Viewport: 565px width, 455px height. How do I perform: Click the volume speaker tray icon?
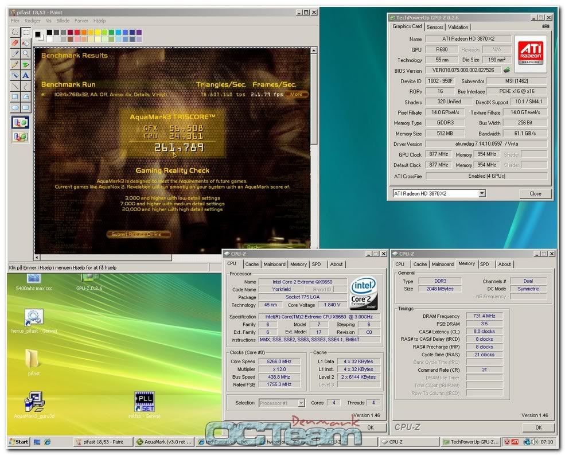click(x=535, y=442)
